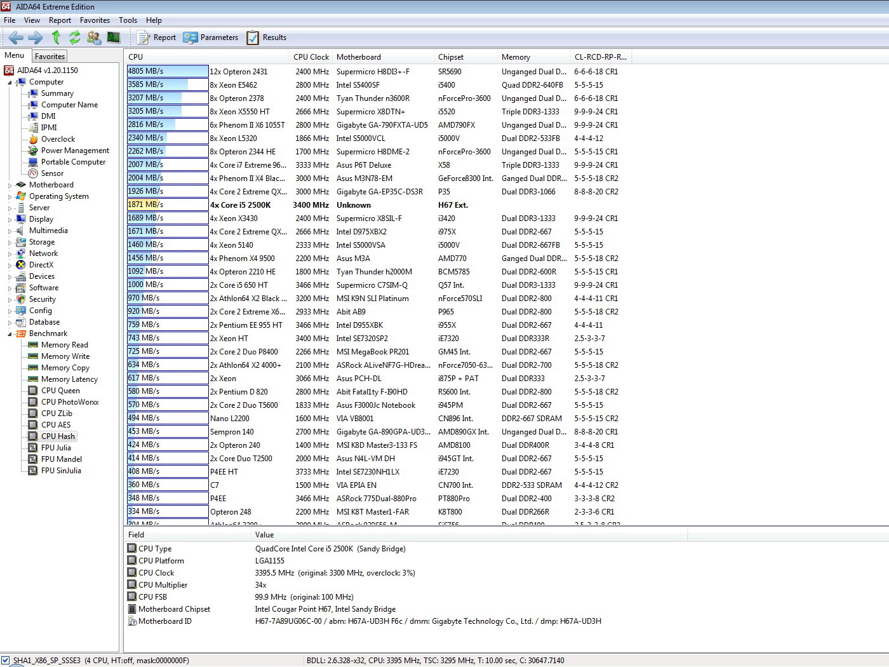Open the Computer Name page
This screenshot has height=667, width=889.
point(69,105)
